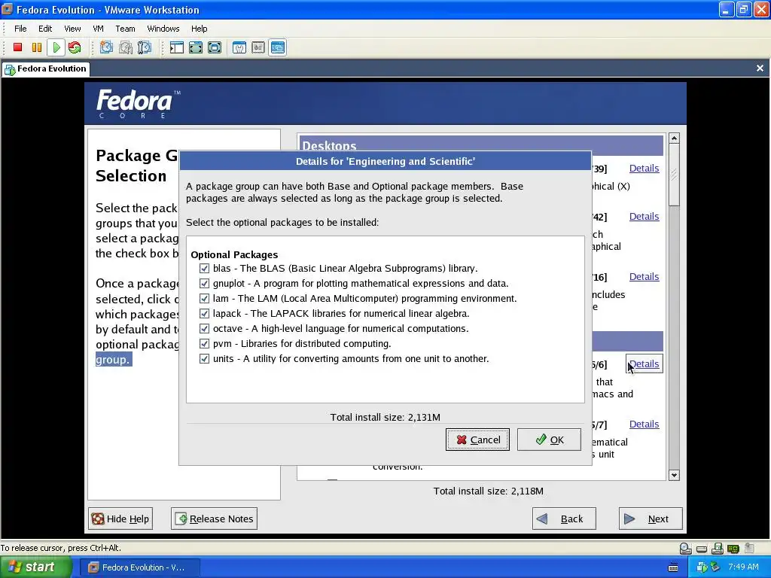The image size is (771, 578).
Task: Open the Team menu
Action: click(125, 29)
